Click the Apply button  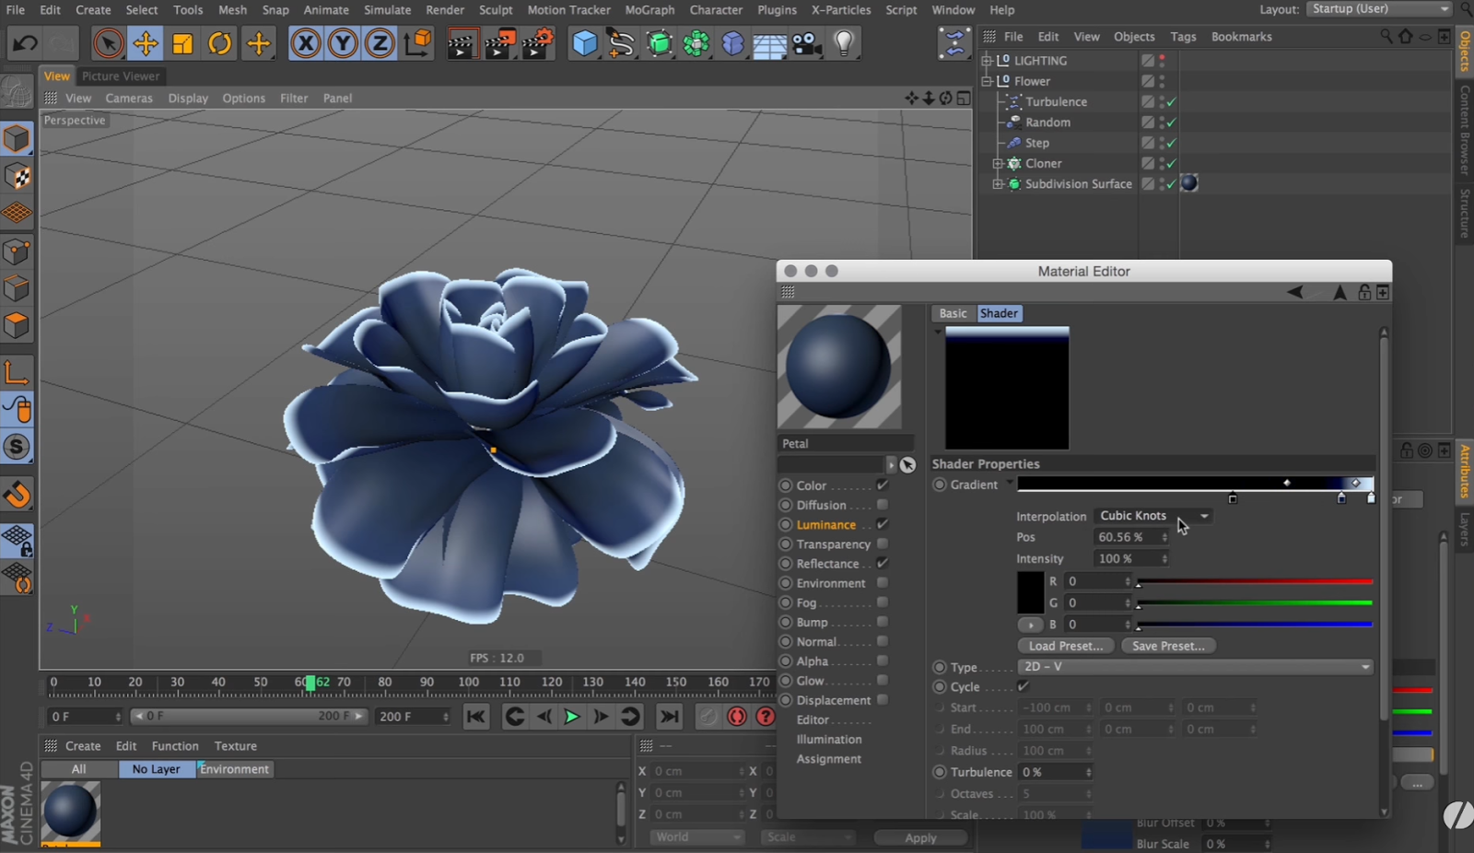[x=920, y=837]
